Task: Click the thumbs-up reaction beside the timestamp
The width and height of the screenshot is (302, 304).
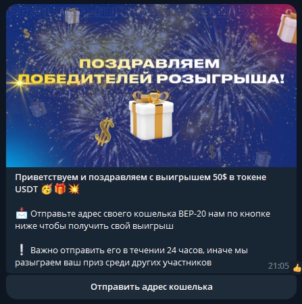Action: [297, 268]
